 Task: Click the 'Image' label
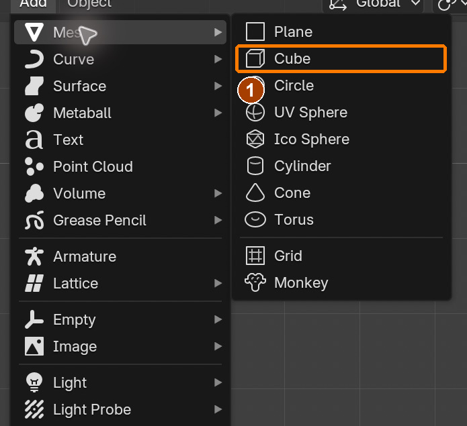pos(75,347)
